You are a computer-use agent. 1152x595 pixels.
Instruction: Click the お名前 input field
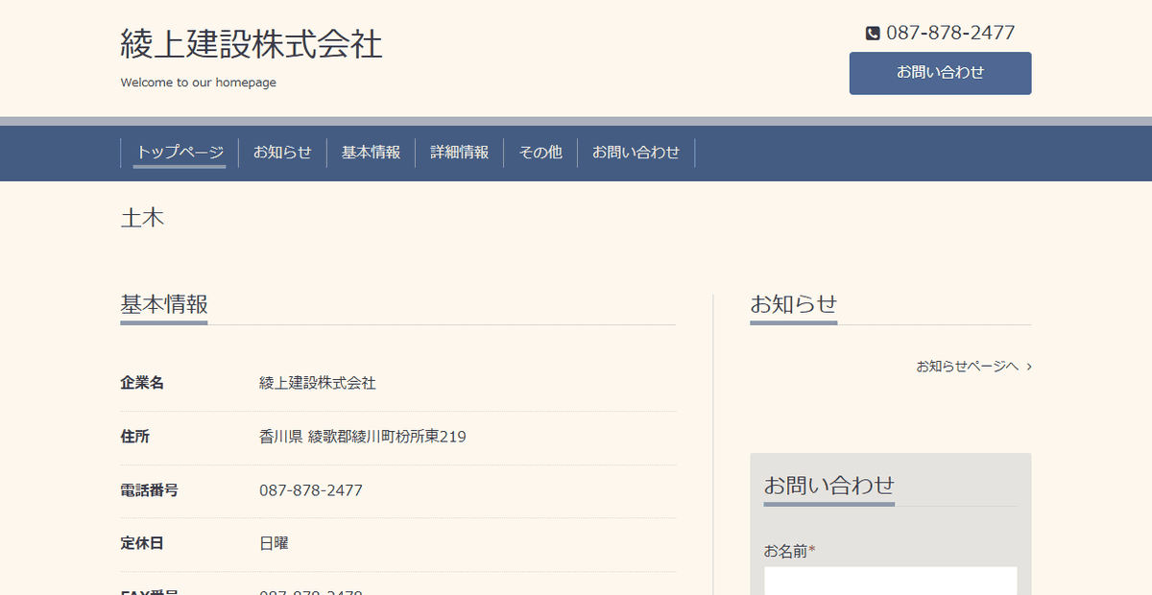coord(890,583)
